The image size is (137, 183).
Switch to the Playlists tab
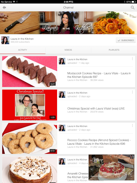click(114, 50)
